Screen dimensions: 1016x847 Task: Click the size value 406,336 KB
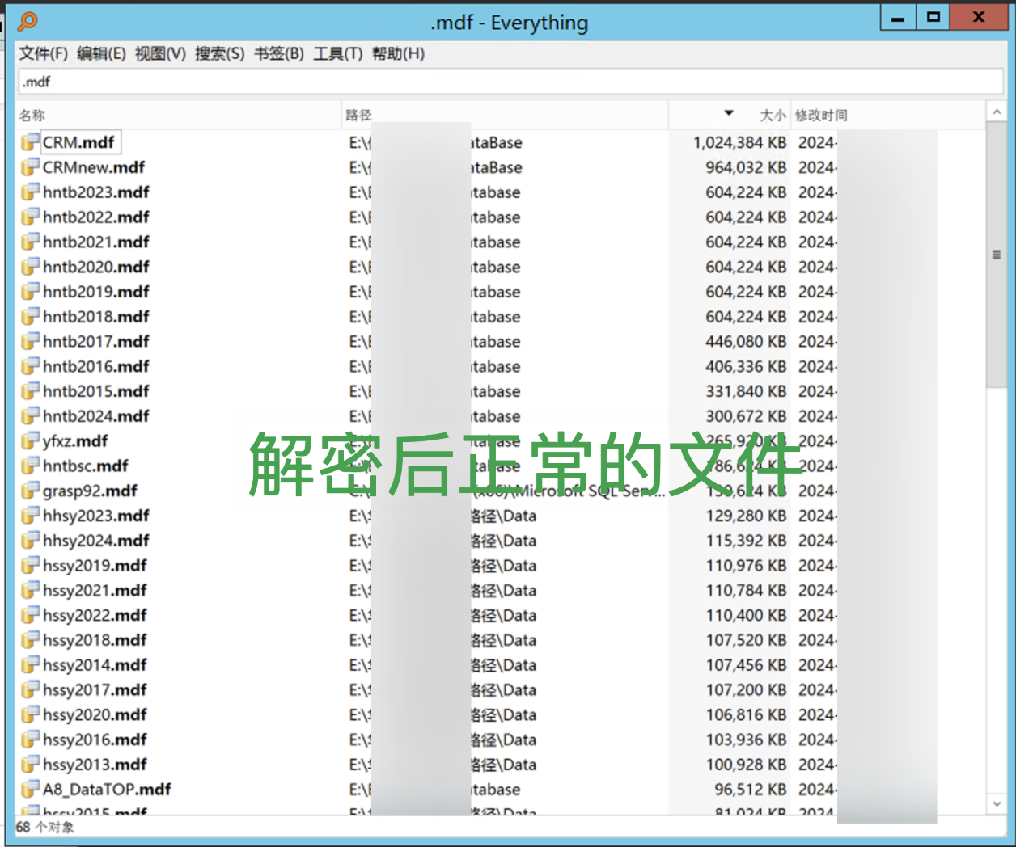click(746, 367)
